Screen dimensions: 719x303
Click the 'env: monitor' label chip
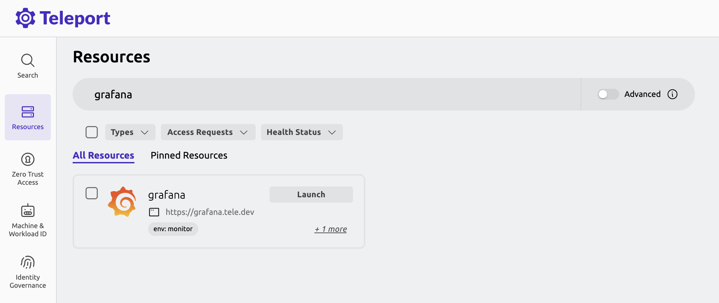pyautogui.click(x=173, y=229)
